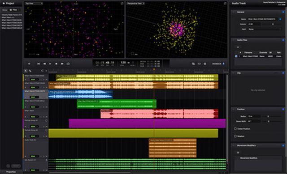The image size is (287, 174).
Task: Switch to the Files tab in Project panel
Action: click(14, 10)
